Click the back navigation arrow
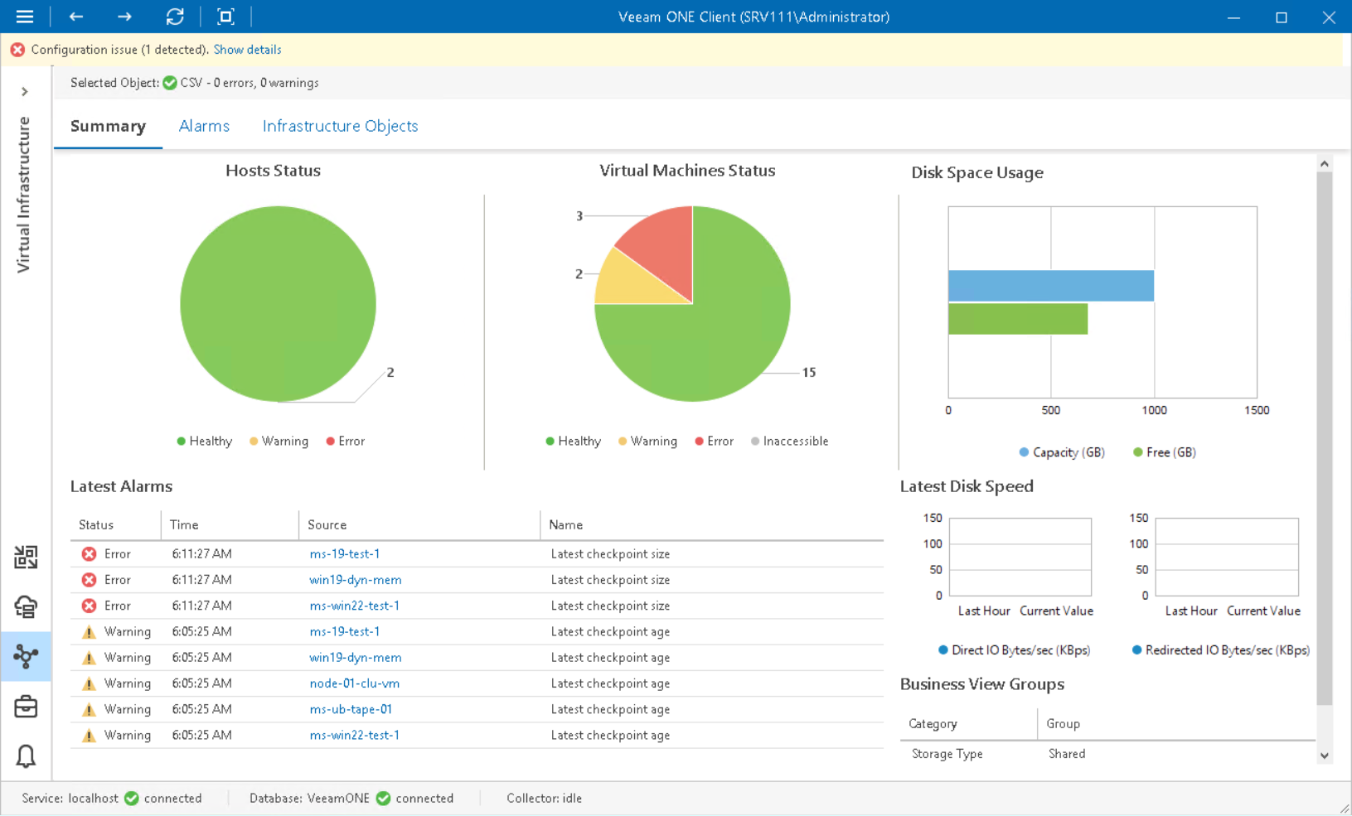 pos(75,17)
